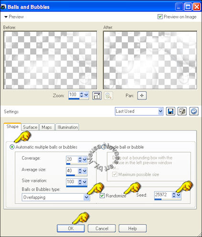Click the Average size slider bar

(76, 175)
